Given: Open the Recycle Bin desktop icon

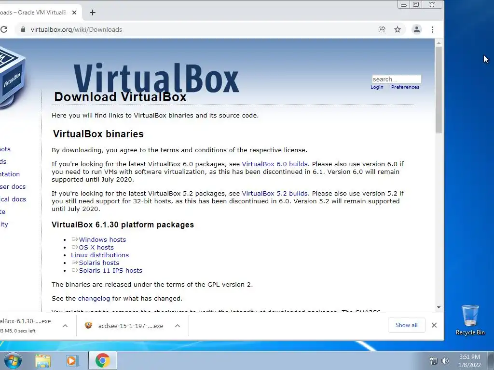Looking at the screenshot, I should (470, 320).
